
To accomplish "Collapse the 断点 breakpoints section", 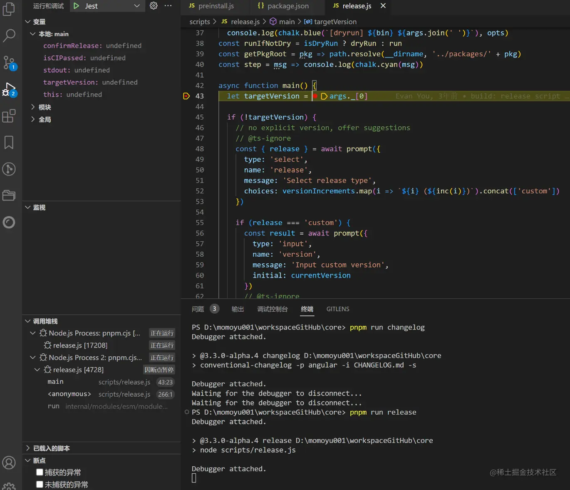I will pyautogui.click(x=28, y=460).
